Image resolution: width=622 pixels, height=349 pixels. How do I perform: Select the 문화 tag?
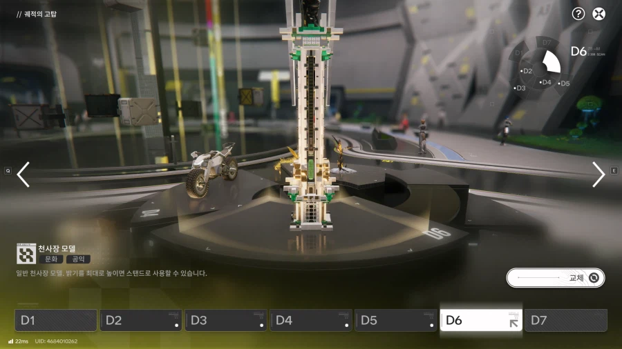51,259
